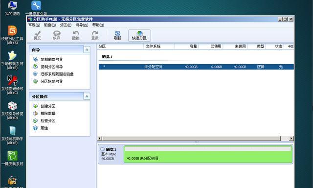
Task: Open 一键安装系统 desktop icon
Action: pos(12,158)
